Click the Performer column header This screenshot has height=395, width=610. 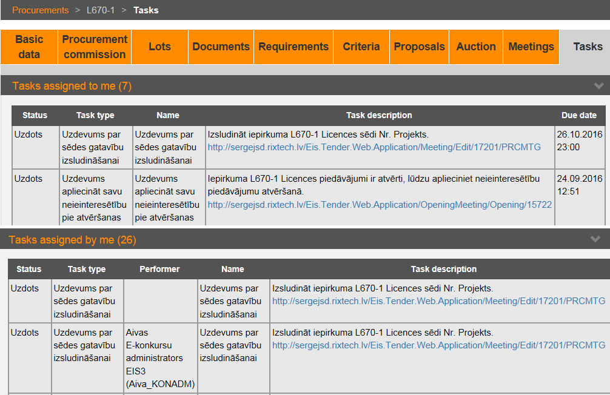click(x=159, y=269)
